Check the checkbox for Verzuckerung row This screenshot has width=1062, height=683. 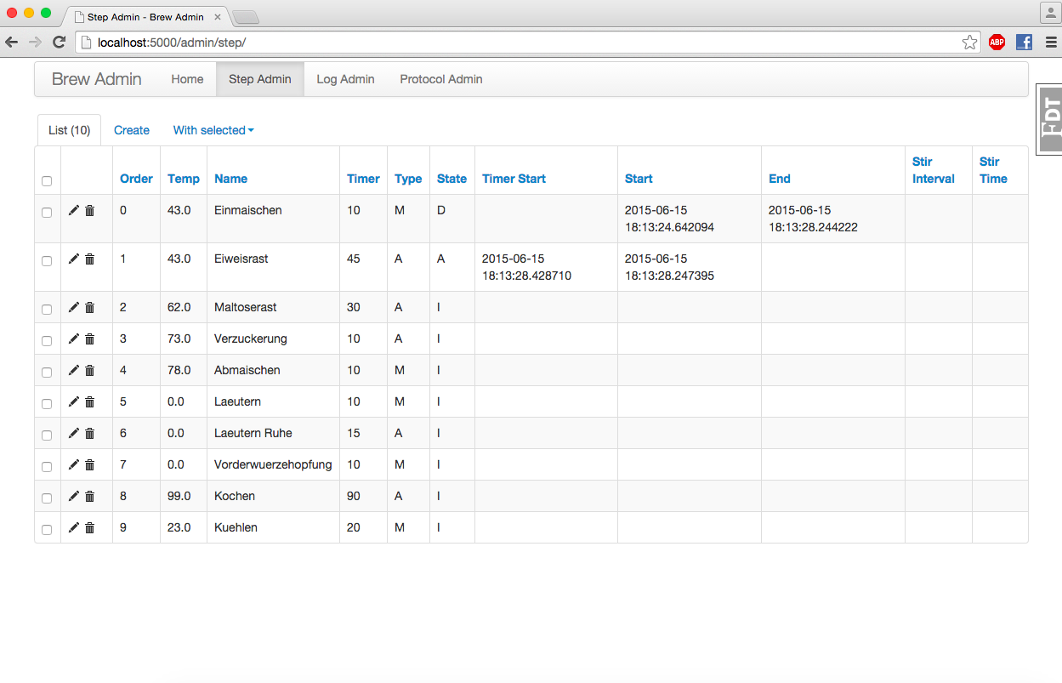(47, 340)
